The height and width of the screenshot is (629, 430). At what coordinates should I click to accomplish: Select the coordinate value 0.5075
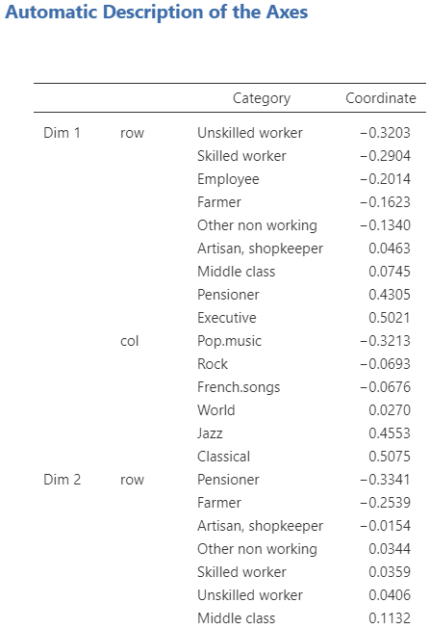[x=390, y=457]
